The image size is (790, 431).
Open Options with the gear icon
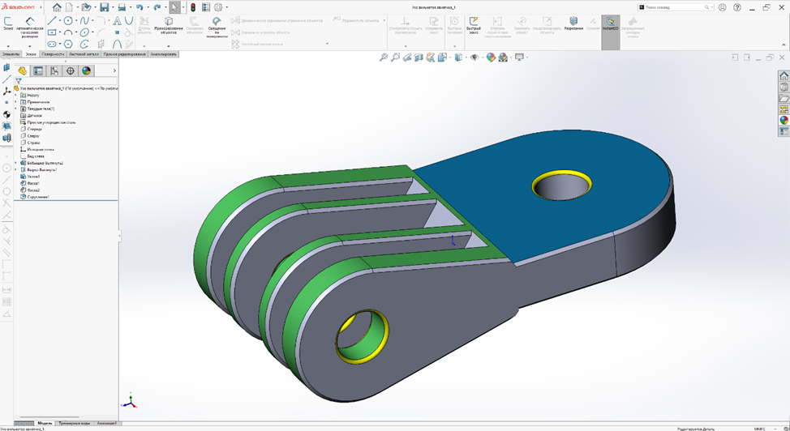click(219, 7)
